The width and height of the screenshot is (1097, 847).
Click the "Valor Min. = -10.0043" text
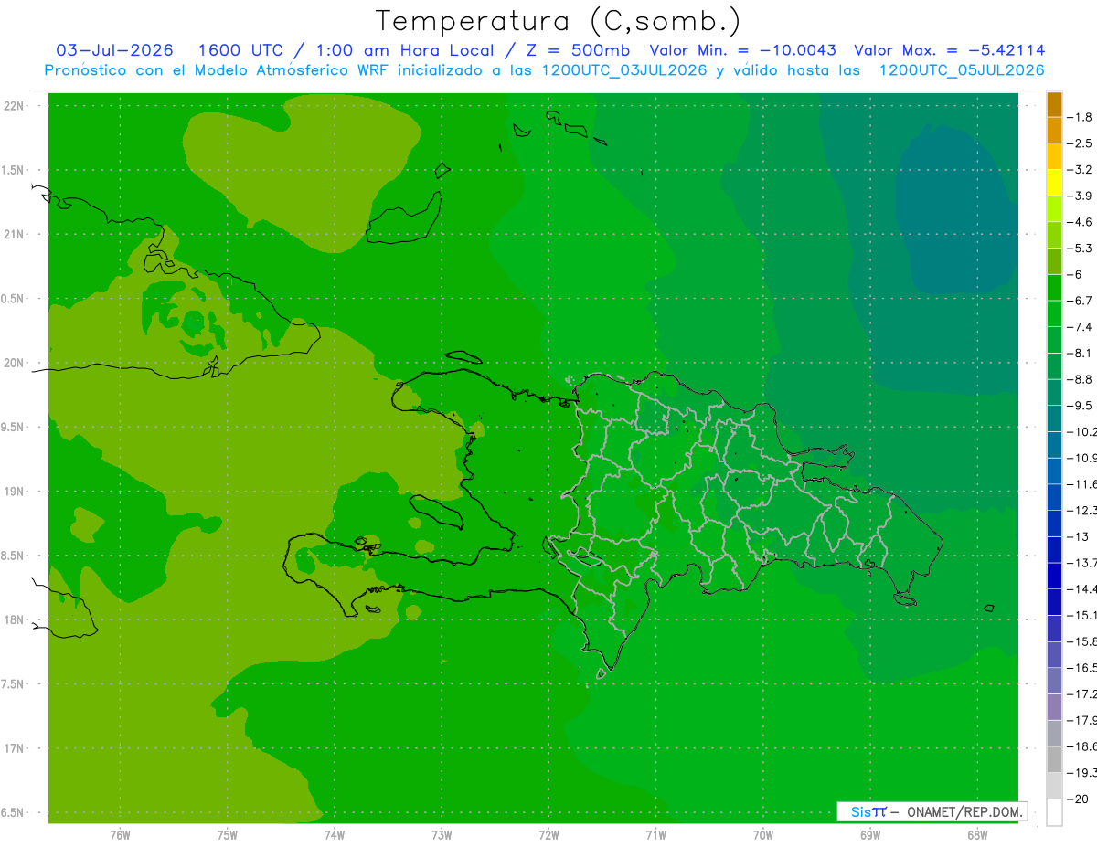(x=742, y=50)
